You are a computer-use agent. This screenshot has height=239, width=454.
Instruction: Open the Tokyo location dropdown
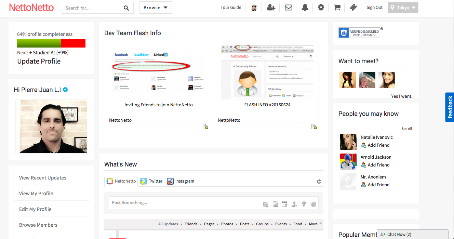(403, 8)
